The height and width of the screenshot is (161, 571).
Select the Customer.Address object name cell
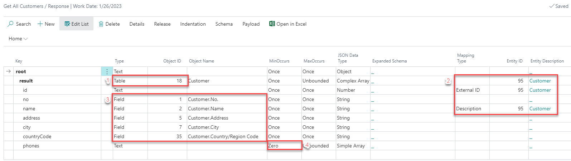pyautogui.click(x=208, y=118)
